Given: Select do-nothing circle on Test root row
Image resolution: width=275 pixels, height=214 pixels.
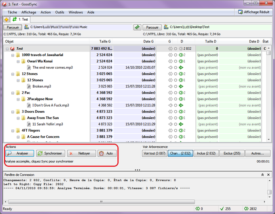Looking at the screenshot, I should coord(176,48).
